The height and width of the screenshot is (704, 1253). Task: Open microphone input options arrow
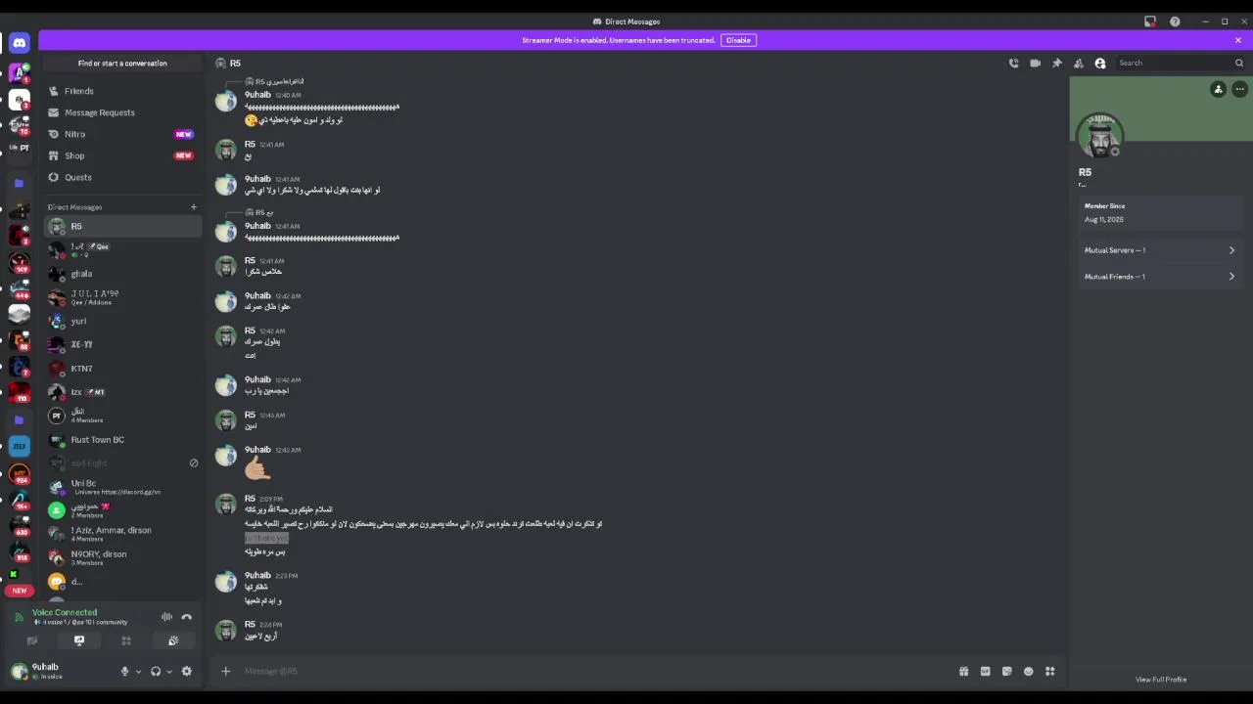pyautogui.click(x=138, y=671)
